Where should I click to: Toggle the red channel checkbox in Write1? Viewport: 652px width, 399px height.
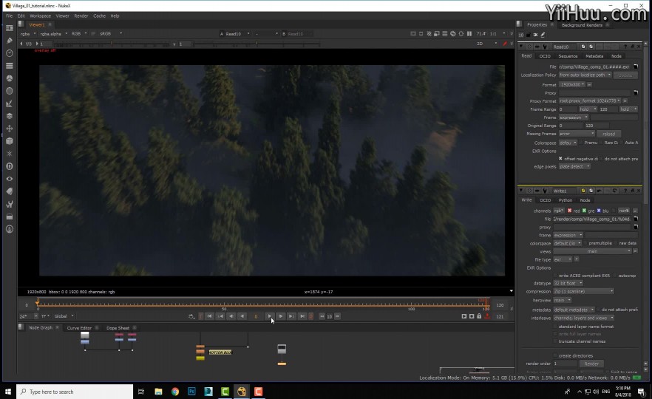point(570,211)
